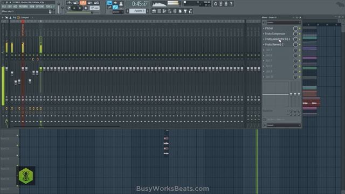Toggle the loop recording icon
The image size is (345, 194).
pos(96,3)
